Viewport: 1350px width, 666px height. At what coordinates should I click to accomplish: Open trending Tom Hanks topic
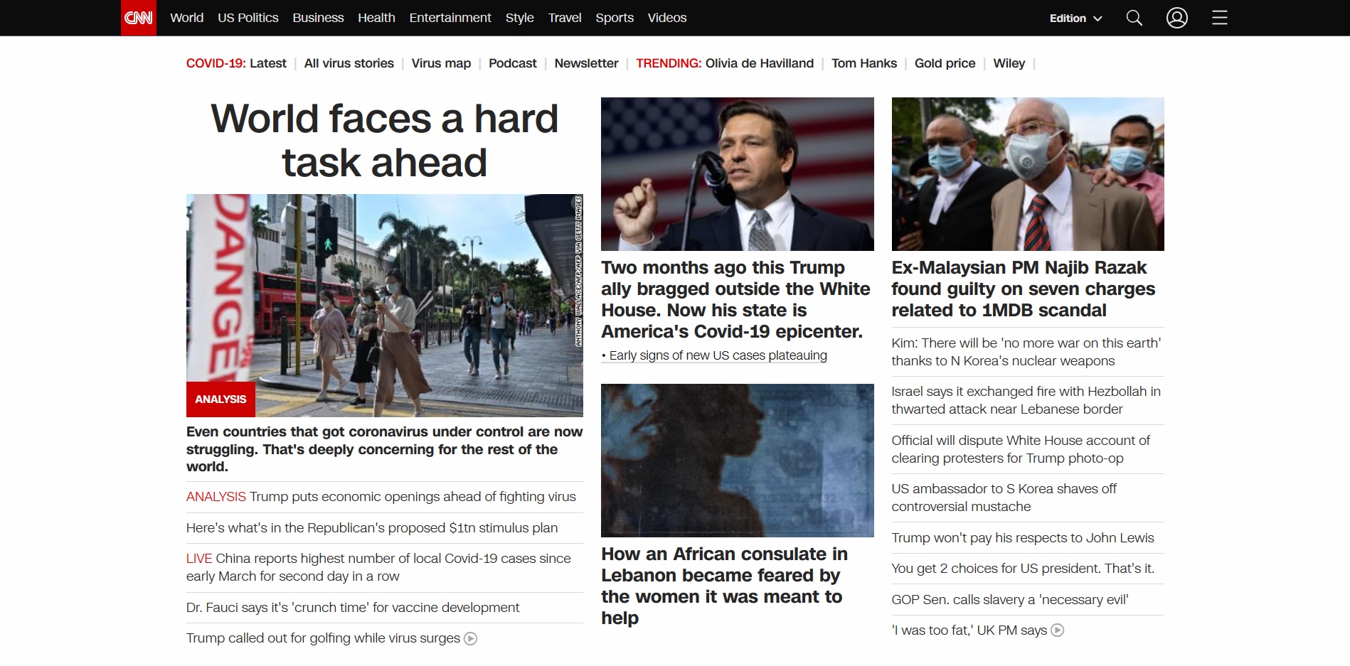point(864,63)
